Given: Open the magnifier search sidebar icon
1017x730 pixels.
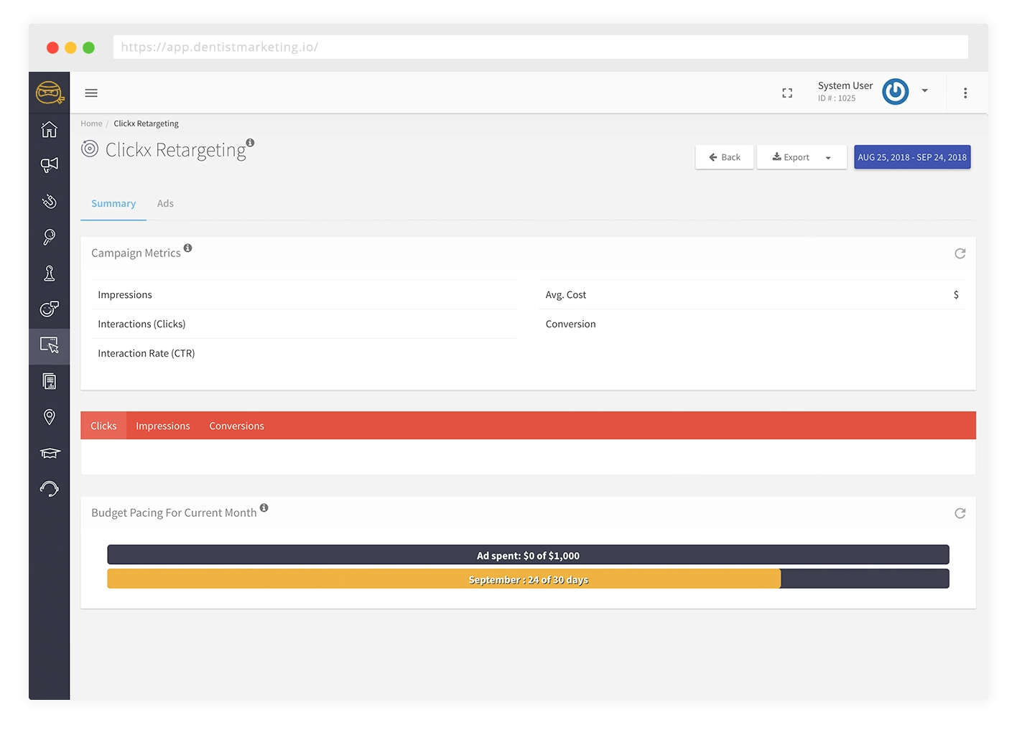Looking at the screenshot, I should click(x=50, y=237).
